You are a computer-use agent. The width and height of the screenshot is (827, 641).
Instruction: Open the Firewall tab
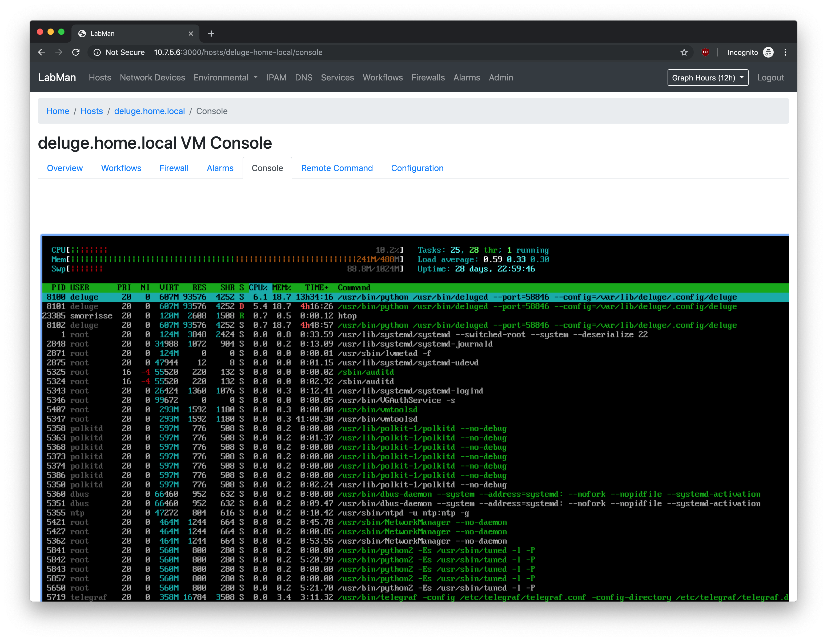[174, 168]
